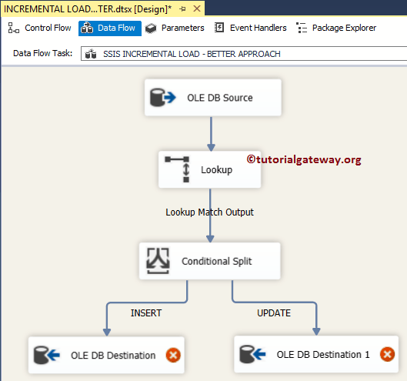Image resolution: width=407 pixels, height=381 pixels.
Task: Click the Control Flow tab icon
Action: point(14,28)
